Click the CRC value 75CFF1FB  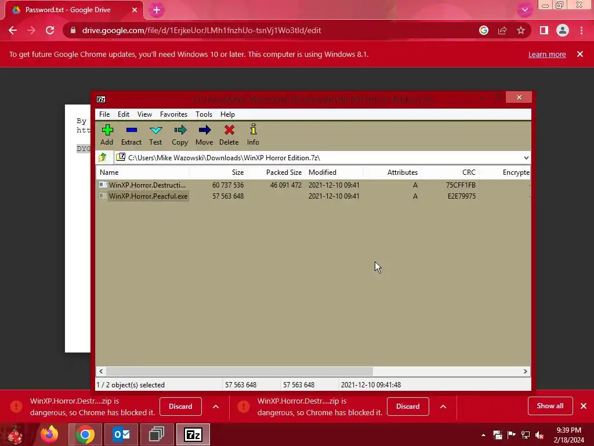coord(461,185)
